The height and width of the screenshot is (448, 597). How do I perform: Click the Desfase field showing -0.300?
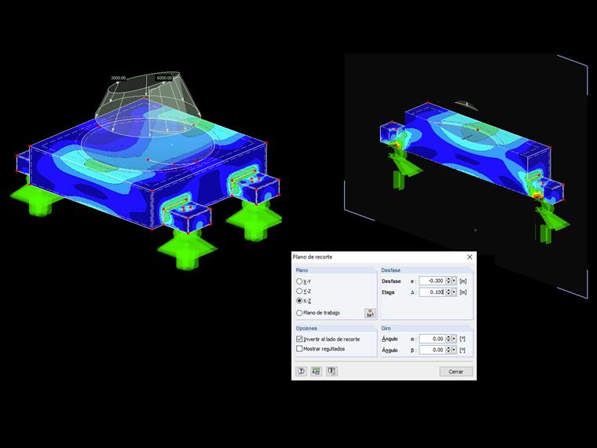point(432,281)
